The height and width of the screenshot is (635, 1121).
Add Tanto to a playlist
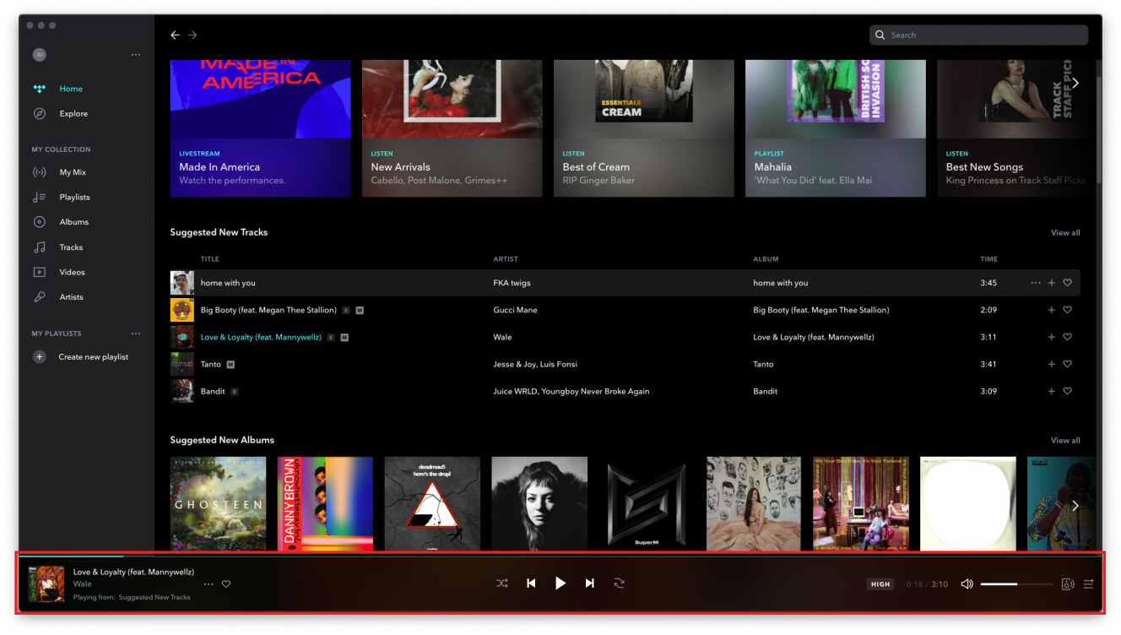pyautogui.click(x=1052, y=364)
